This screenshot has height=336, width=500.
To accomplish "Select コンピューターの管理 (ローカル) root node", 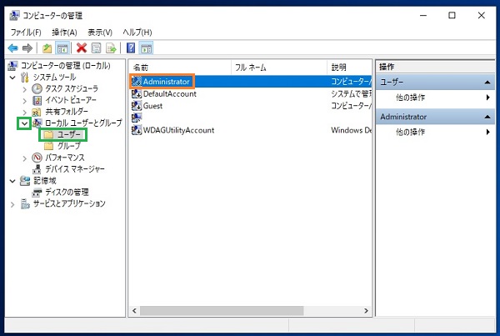I will pos(66,66).
